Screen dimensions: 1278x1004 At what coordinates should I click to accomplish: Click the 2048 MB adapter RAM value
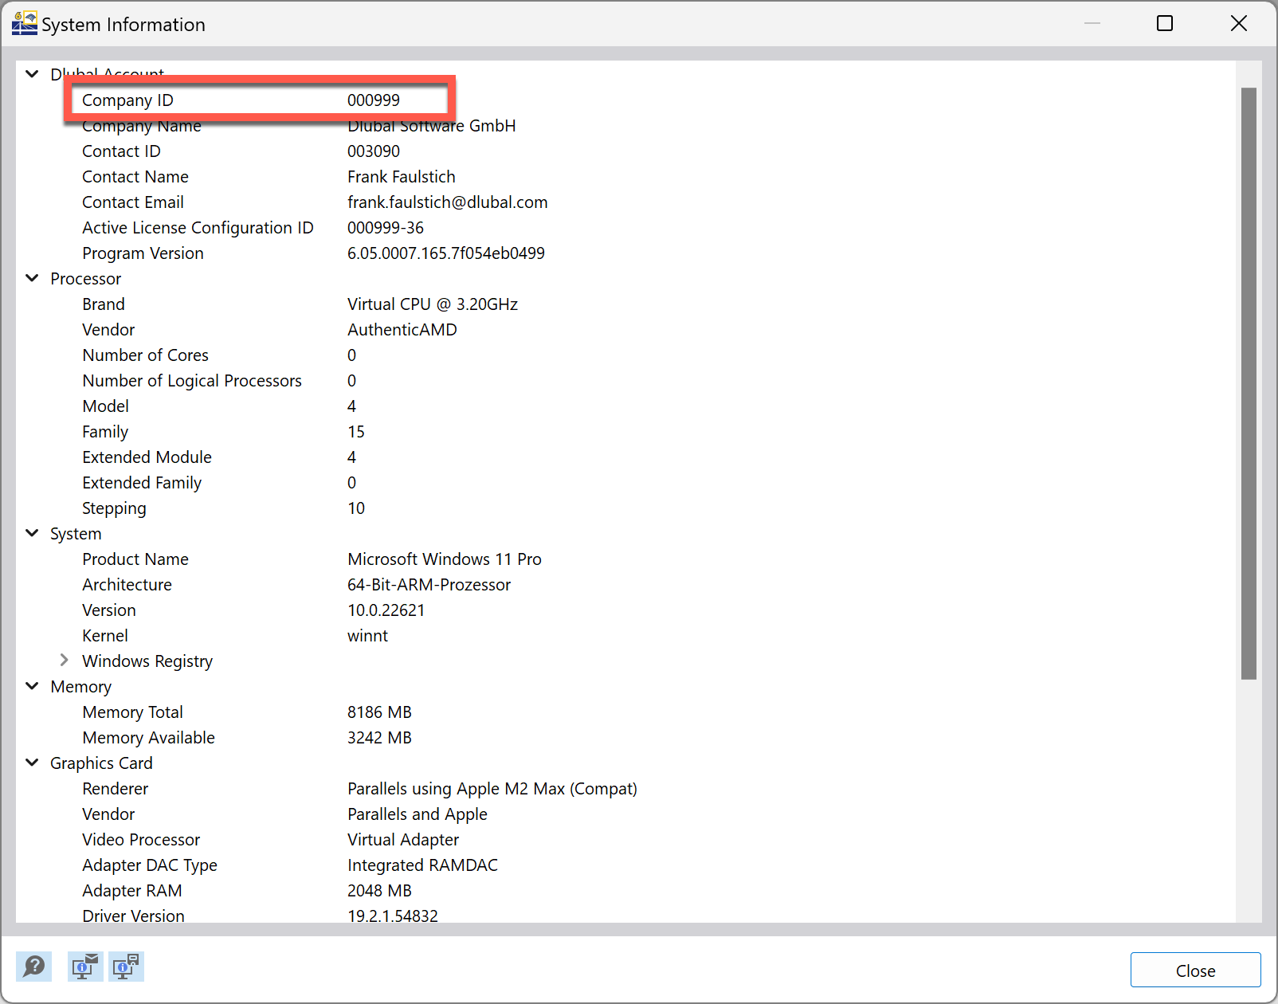pyautogui.click(x=379, y=891)
